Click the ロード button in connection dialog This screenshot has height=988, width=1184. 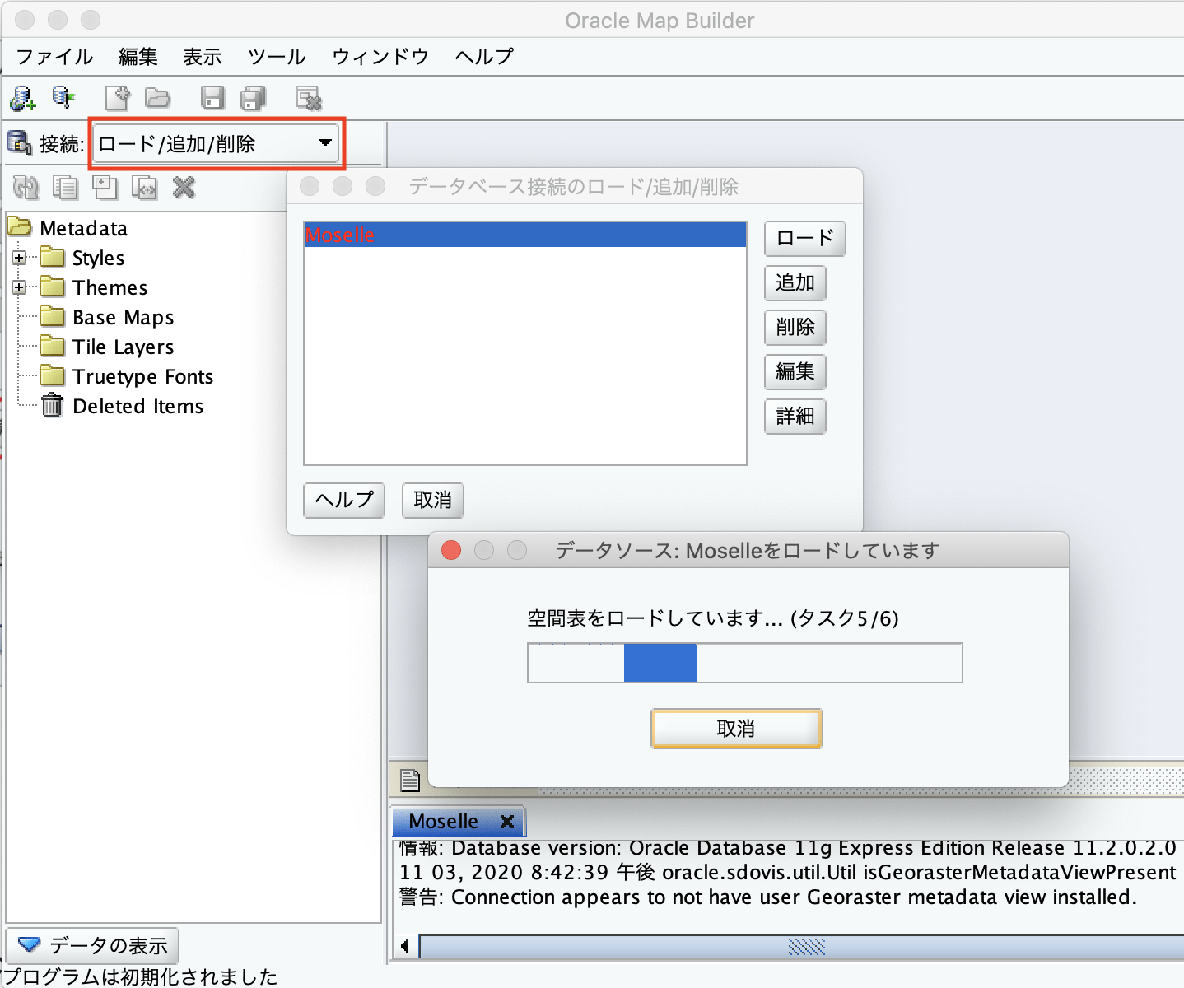804,239
